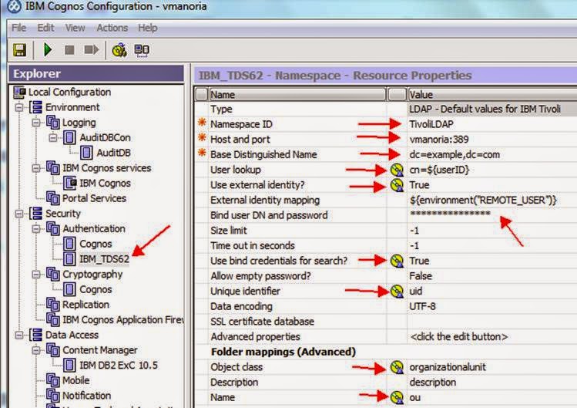Viewport: 577px width, 408px height.
Task: Click the AuditDB node icon
Action: coord(86,153)
